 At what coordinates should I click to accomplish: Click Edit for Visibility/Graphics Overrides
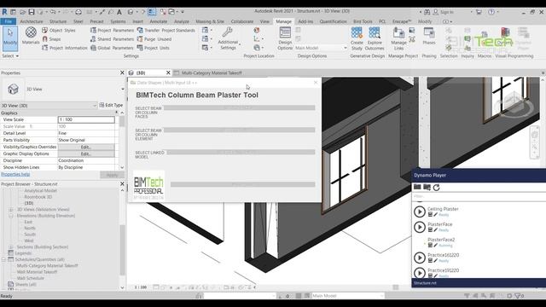(x=86, y=147)
